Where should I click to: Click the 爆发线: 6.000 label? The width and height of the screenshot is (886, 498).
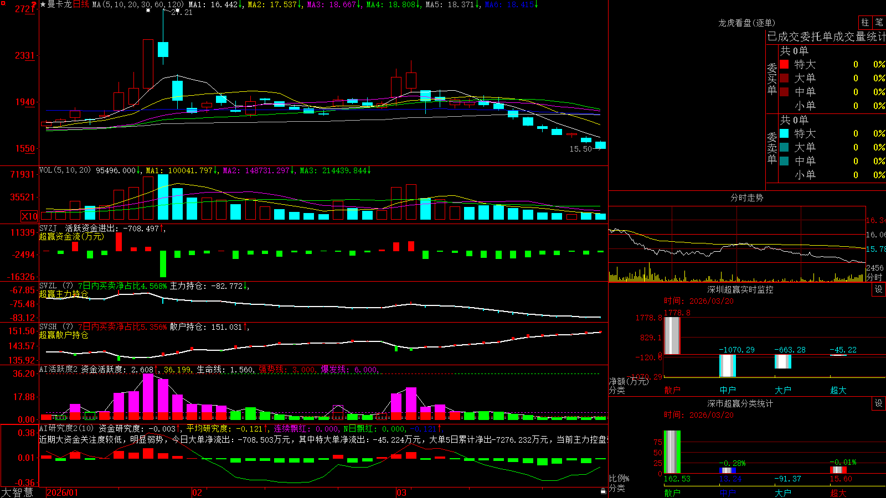point(349,370)
